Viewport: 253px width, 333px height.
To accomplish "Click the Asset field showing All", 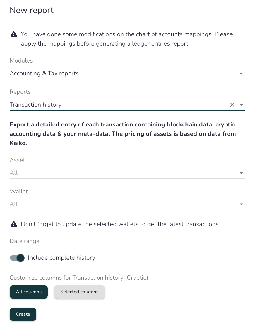I will click(127, 173).
